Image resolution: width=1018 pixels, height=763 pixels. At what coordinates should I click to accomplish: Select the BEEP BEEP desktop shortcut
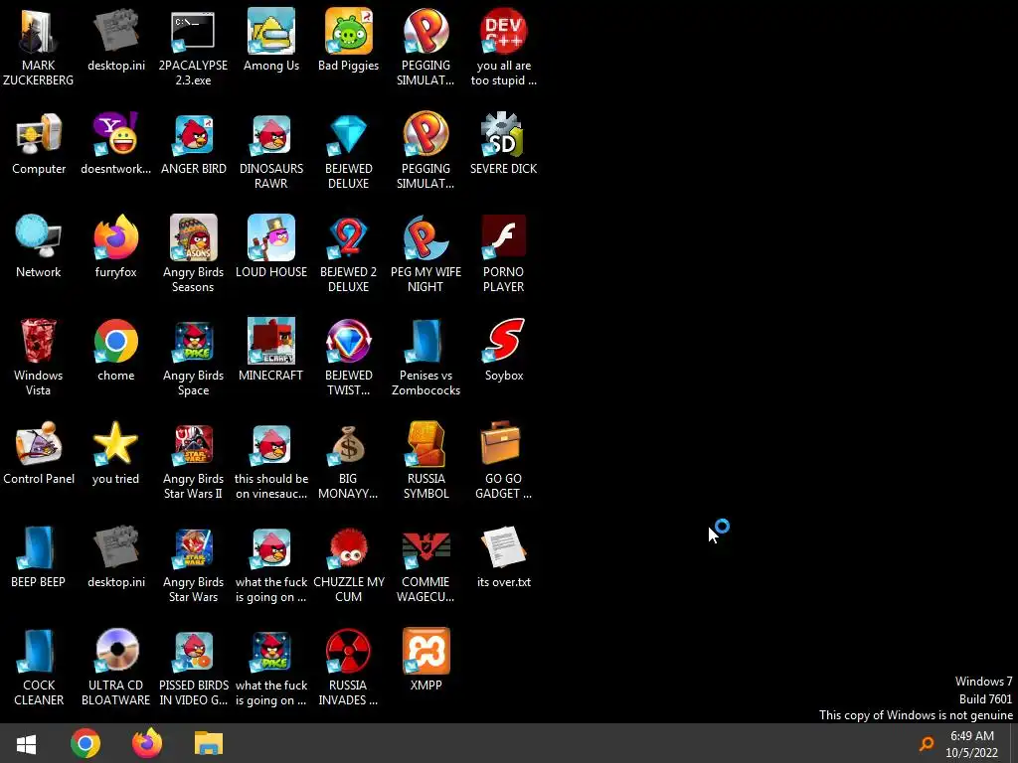(39, 547)
